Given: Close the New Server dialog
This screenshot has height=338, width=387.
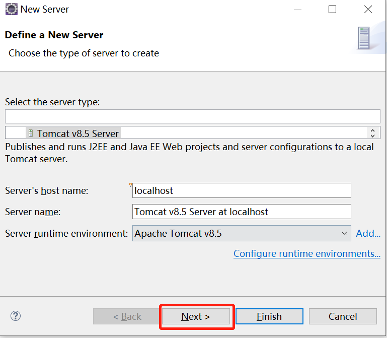Looking at the screenshot, I should tap(368, 10).
